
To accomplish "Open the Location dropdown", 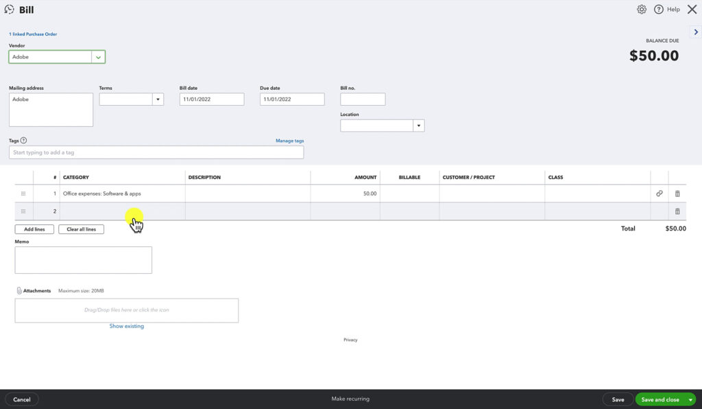I will click(419, 125).
